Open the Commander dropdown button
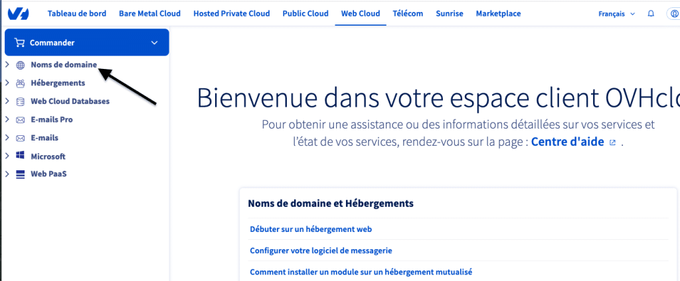Image resolution: width=680 pixels, height=281 pixels. (86, 42)
